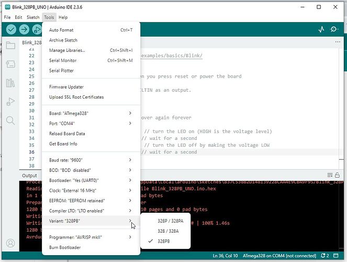347x262 pixels.
Task: Click the Arduino IDE app logo
Action: pyautogui.click(x=7, y=7)
